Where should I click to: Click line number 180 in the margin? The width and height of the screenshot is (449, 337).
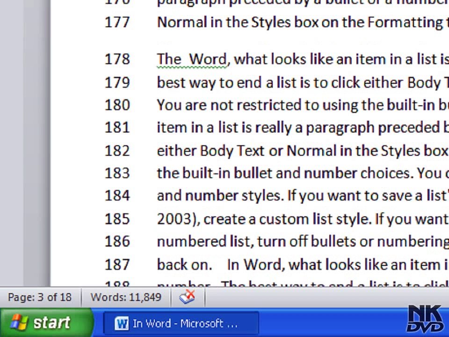[x=117, y=105]
